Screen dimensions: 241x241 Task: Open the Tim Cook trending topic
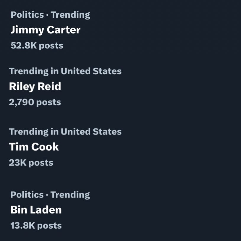(x=34, y=147)
